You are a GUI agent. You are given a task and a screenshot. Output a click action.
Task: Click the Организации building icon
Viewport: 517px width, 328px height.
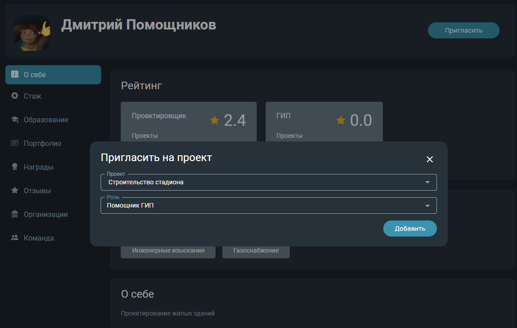click(x=15, y=214)
